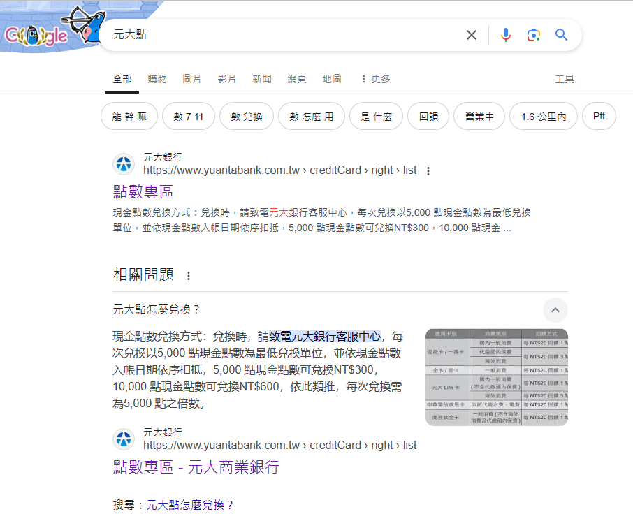Collapse the 元大點怎麼兌換 question
Viewport: 633px width, 521px height.
(x=555, y=309)
